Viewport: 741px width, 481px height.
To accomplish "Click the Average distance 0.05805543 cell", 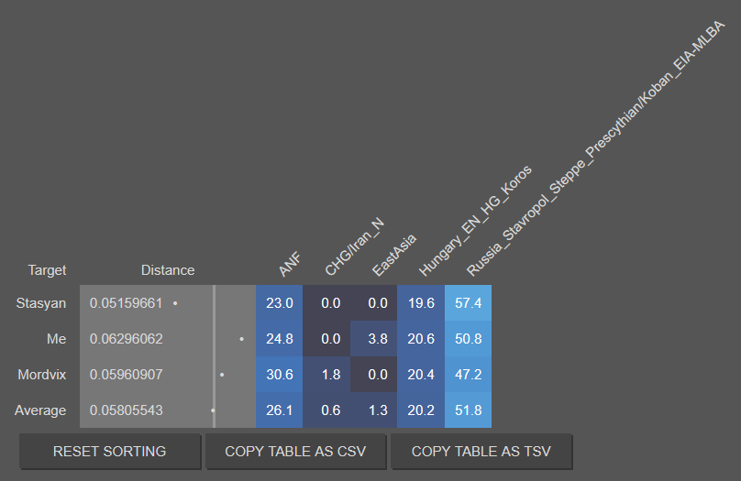I will [147, 410].
